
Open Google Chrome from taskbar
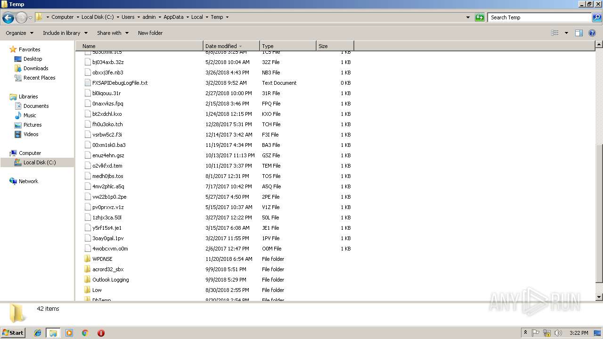85,333
